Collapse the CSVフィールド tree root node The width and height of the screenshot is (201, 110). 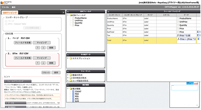click(68, 15)
